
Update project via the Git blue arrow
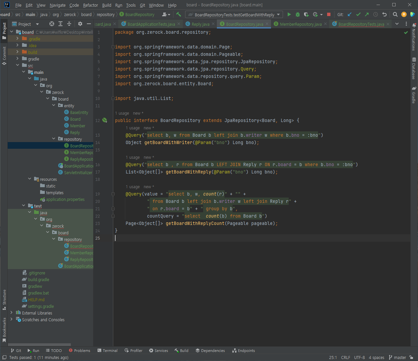350,14
